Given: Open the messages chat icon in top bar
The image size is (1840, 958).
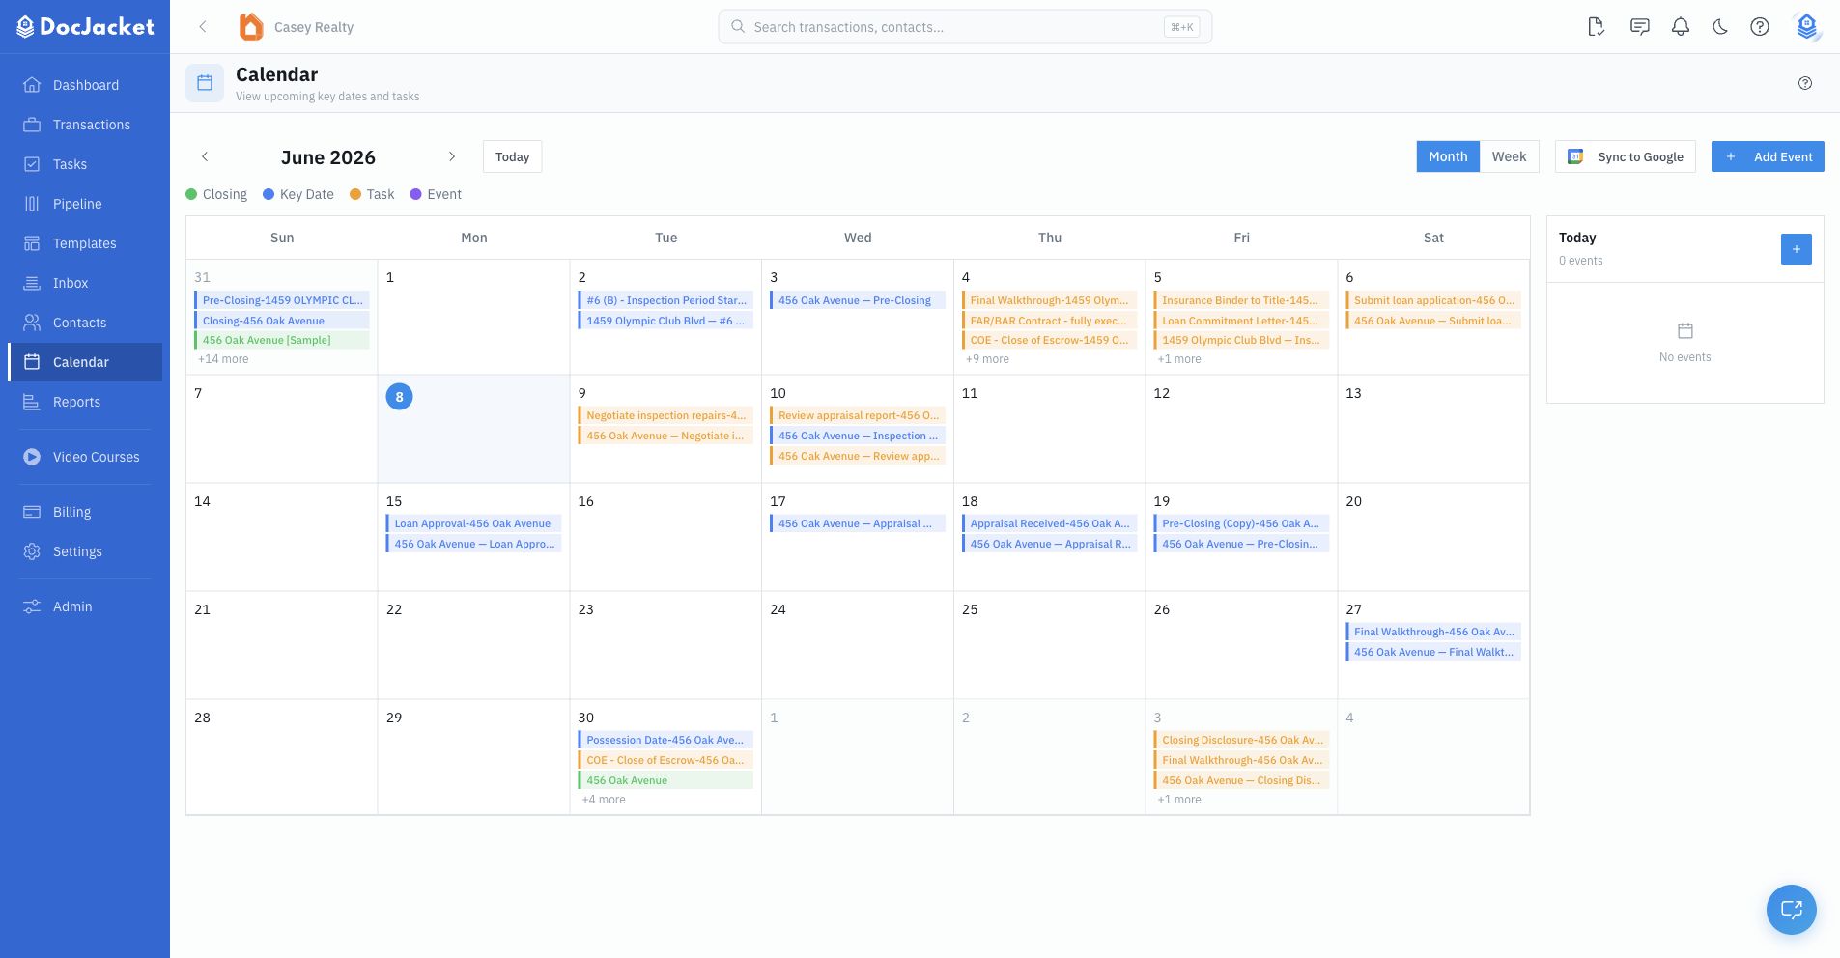Looking at the screenshot, I should point(1640,27).
